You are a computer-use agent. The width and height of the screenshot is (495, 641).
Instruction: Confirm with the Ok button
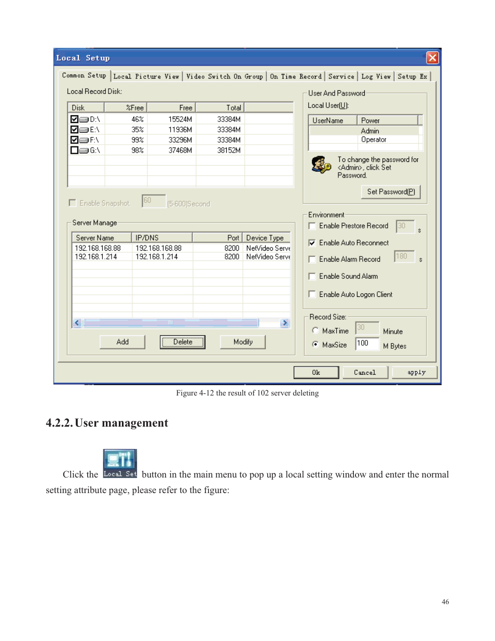tap(316, 373)
